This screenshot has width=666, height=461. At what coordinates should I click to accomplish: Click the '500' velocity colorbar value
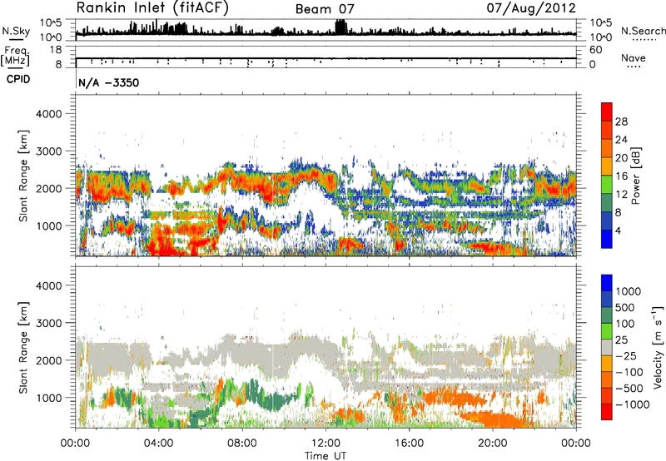tap(625, 308)
